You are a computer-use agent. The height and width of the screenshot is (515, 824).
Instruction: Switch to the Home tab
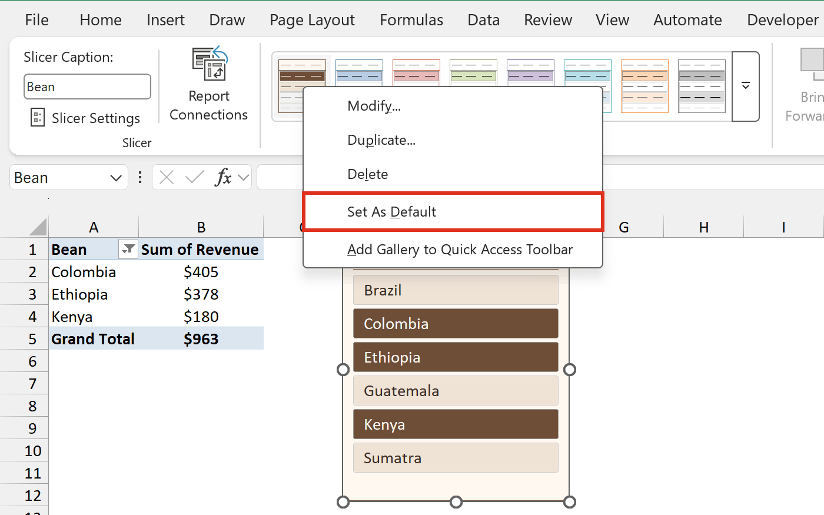pyautogui.click(x=101, y=20)
